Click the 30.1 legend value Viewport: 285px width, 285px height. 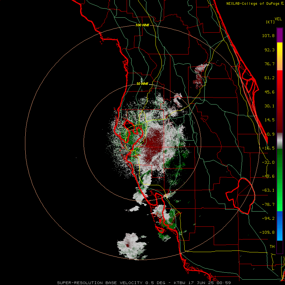click(269, 106)
